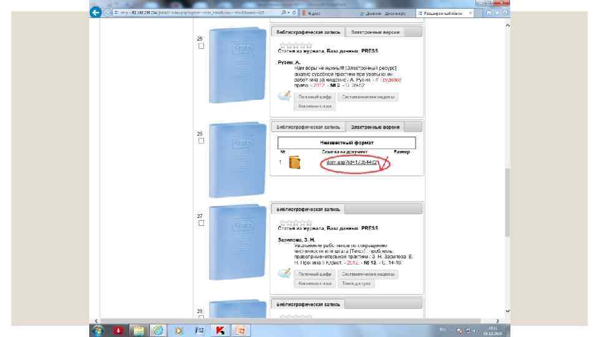Click the horizontal scrollbar left arrow
The image size is (599, 337).
click(96, 321)
